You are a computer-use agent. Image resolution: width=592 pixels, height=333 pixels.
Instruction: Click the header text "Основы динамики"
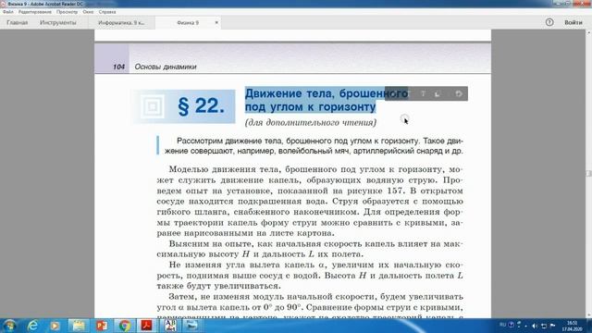(x=166, y=67)
